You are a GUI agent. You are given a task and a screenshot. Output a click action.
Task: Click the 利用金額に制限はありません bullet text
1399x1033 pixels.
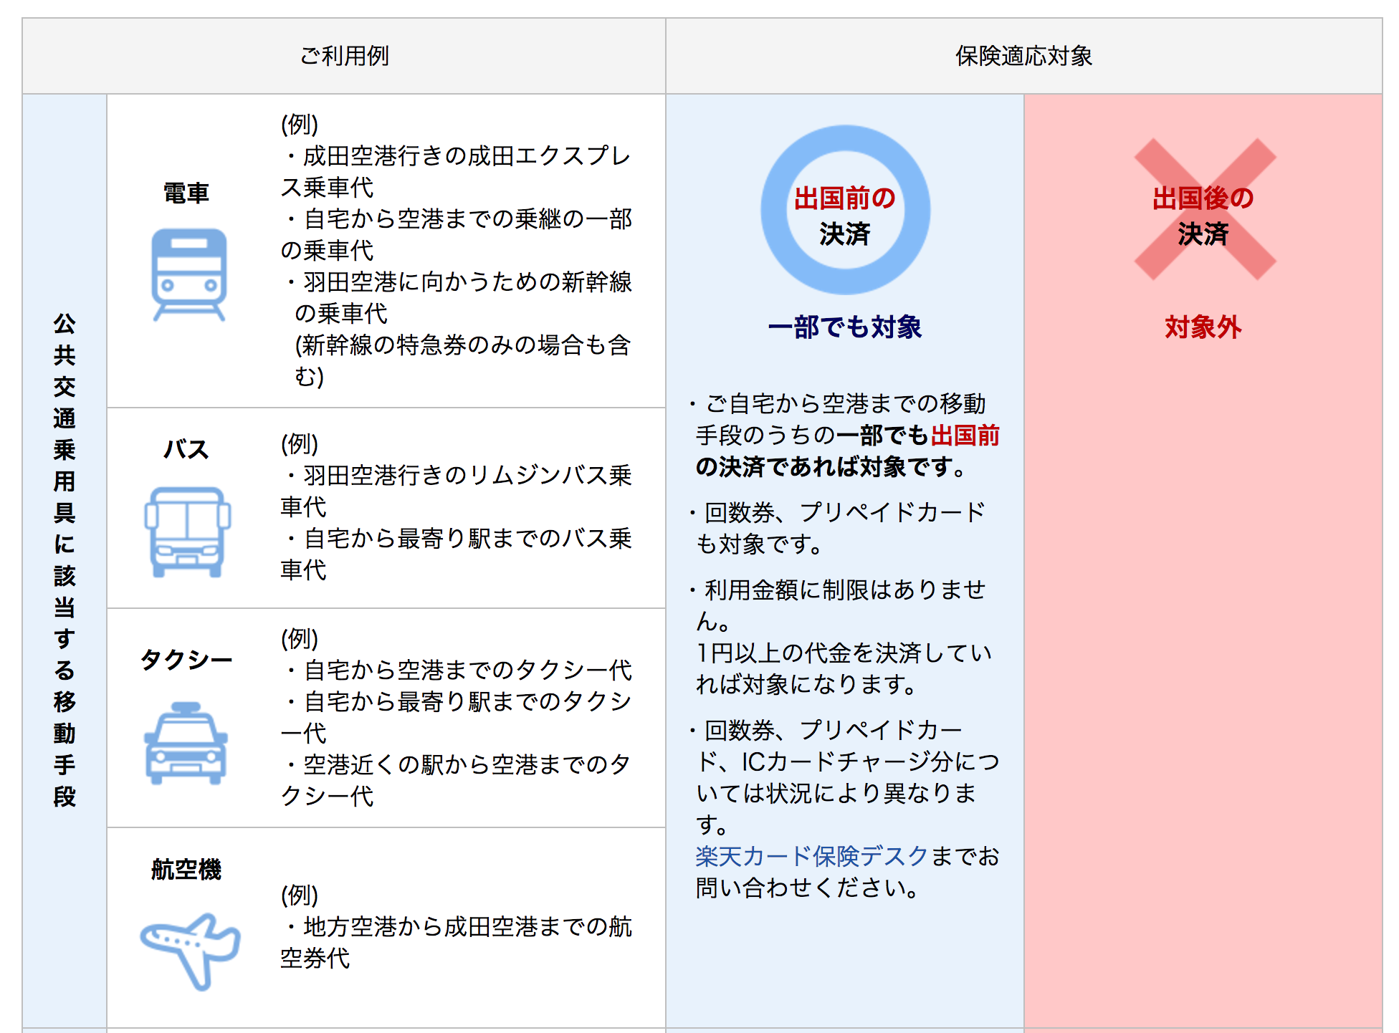844,590
